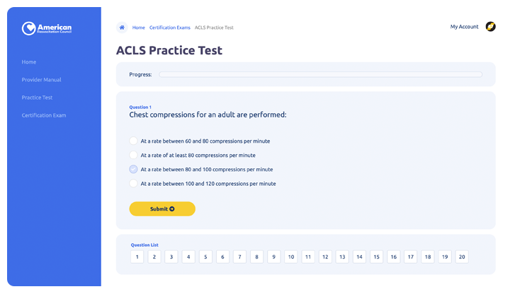This screenshot has width=515, height=294.
Task: Pick 100 to 120 compressions per minute option
Action: click(x=134, y=183)
